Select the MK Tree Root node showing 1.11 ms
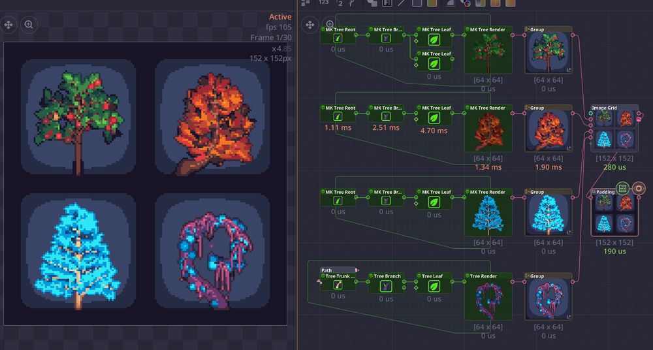The width and height of the screenshot is (653, 350). tap(338, 114)
